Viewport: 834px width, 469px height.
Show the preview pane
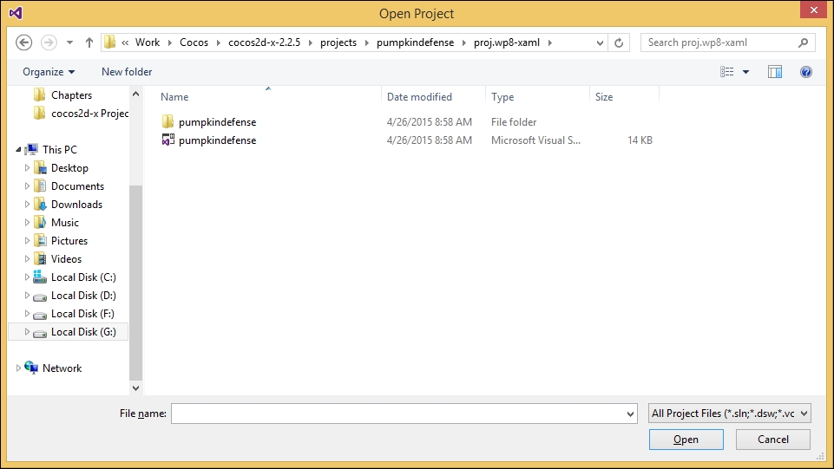point(775,72)
